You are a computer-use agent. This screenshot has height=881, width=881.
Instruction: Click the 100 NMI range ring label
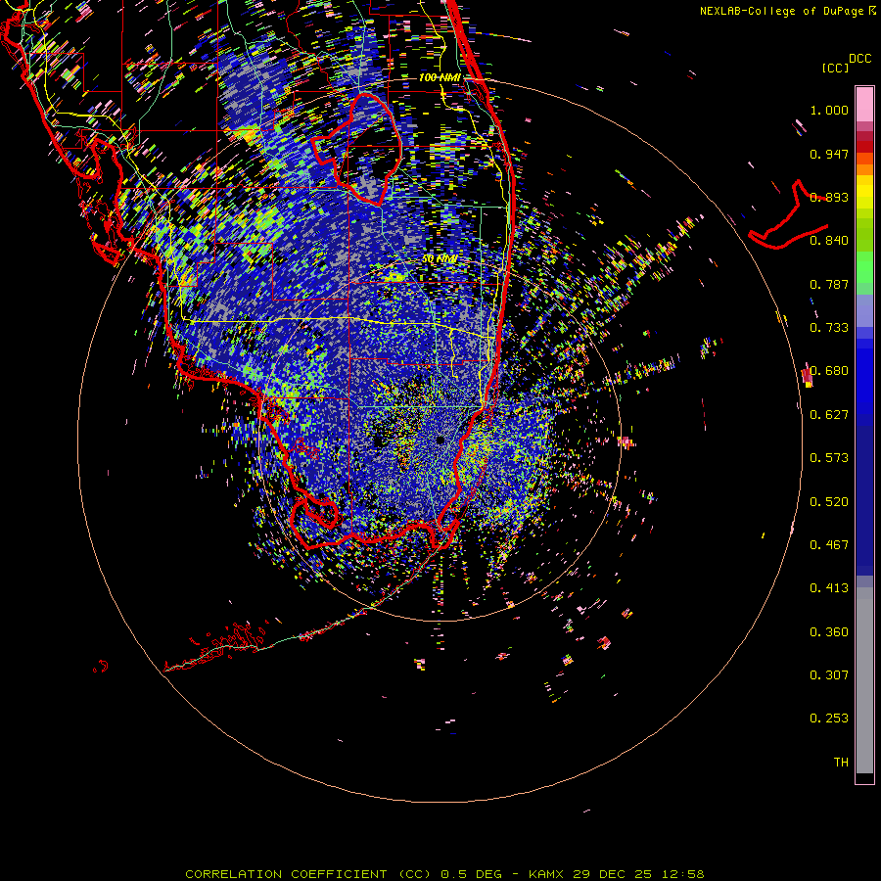click(x=440, y=77)
